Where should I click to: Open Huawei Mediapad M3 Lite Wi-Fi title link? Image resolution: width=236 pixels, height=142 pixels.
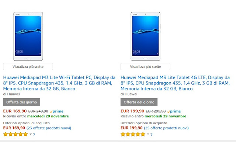[x=59, y=83]
